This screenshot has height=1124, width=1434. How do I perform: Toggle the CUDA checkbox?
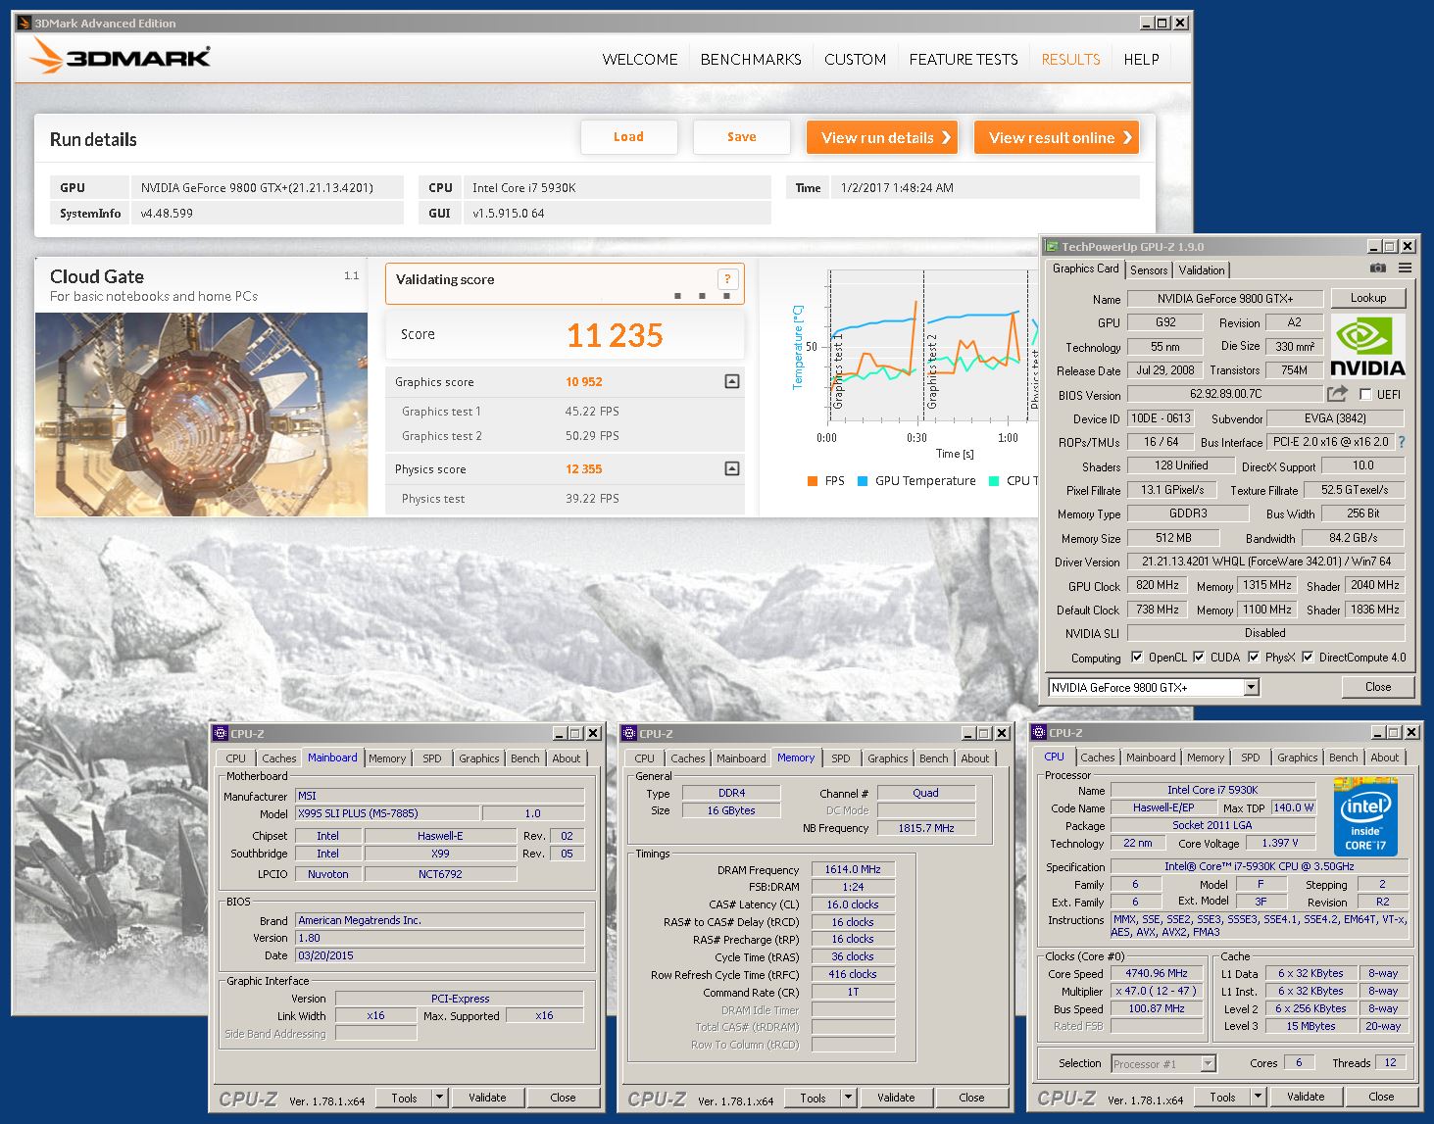(x=1199, y=658)
